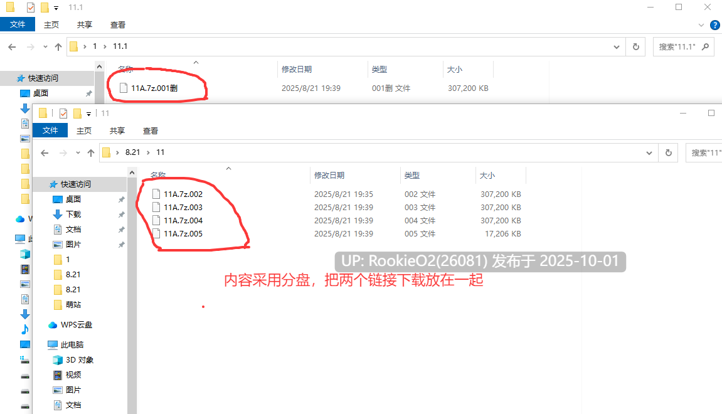Sort by 大小 column in 11 window

pos(487,176)
